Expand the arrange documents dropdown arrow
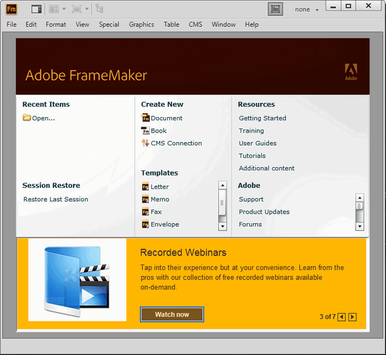Viewport: 386px width, 355px height. point(64,10)
